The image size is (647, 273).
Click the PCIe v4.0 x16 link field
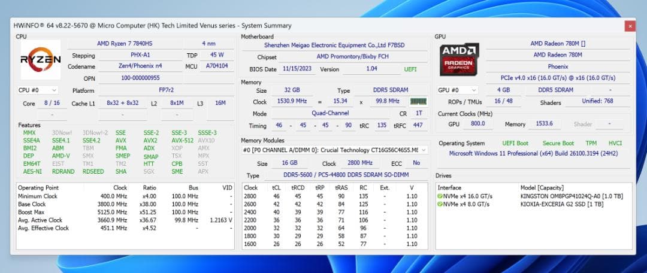pos(558,77)
